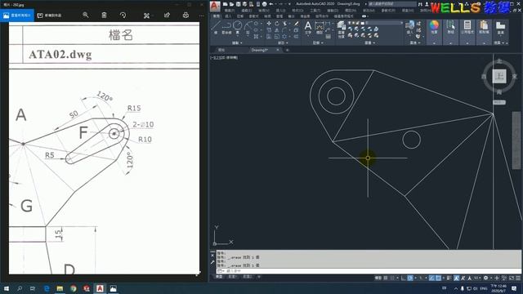Share the photo from Photos app
This screenshot has height=294, width=523.
tap(167, 15)
